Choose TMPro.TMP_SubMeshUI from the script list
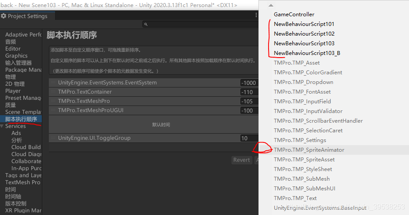This screenshot has width=409, height=215. [x=304, y=189]
